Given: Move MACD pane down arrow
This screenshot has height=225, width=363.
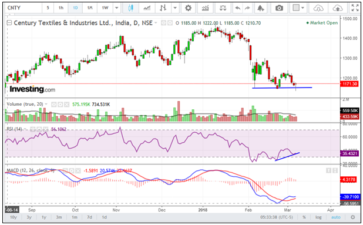Looking at the screenshot, I should coord(335,170).
